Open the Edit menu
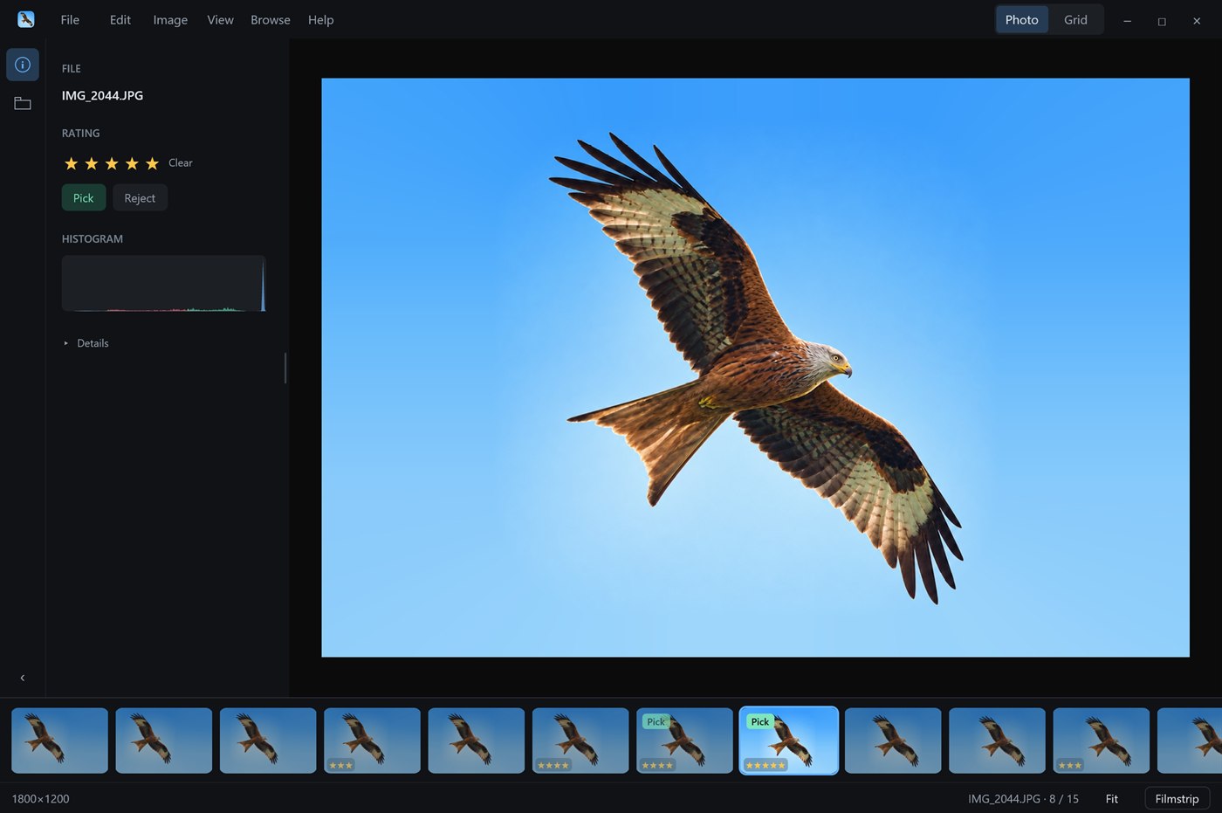 click(x=120, y=20)
